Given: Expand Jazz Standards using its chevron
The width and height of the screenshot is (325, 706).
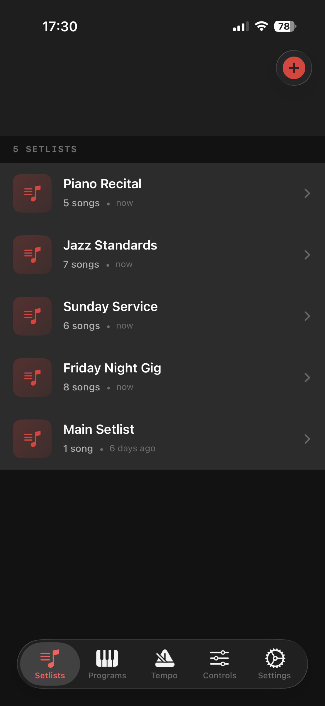Looking at the screenshot, I should pyautogui.click(x=307, y=255).
